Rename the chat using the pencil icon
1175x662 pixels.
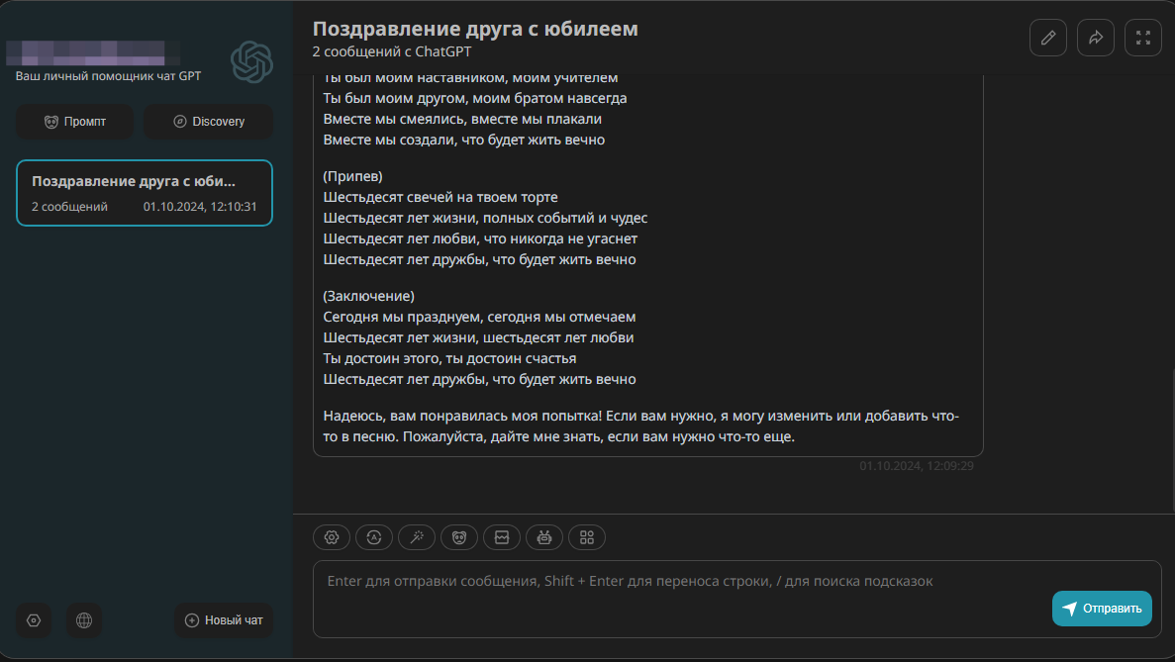pyautogui.click(x=1048, y=37)
